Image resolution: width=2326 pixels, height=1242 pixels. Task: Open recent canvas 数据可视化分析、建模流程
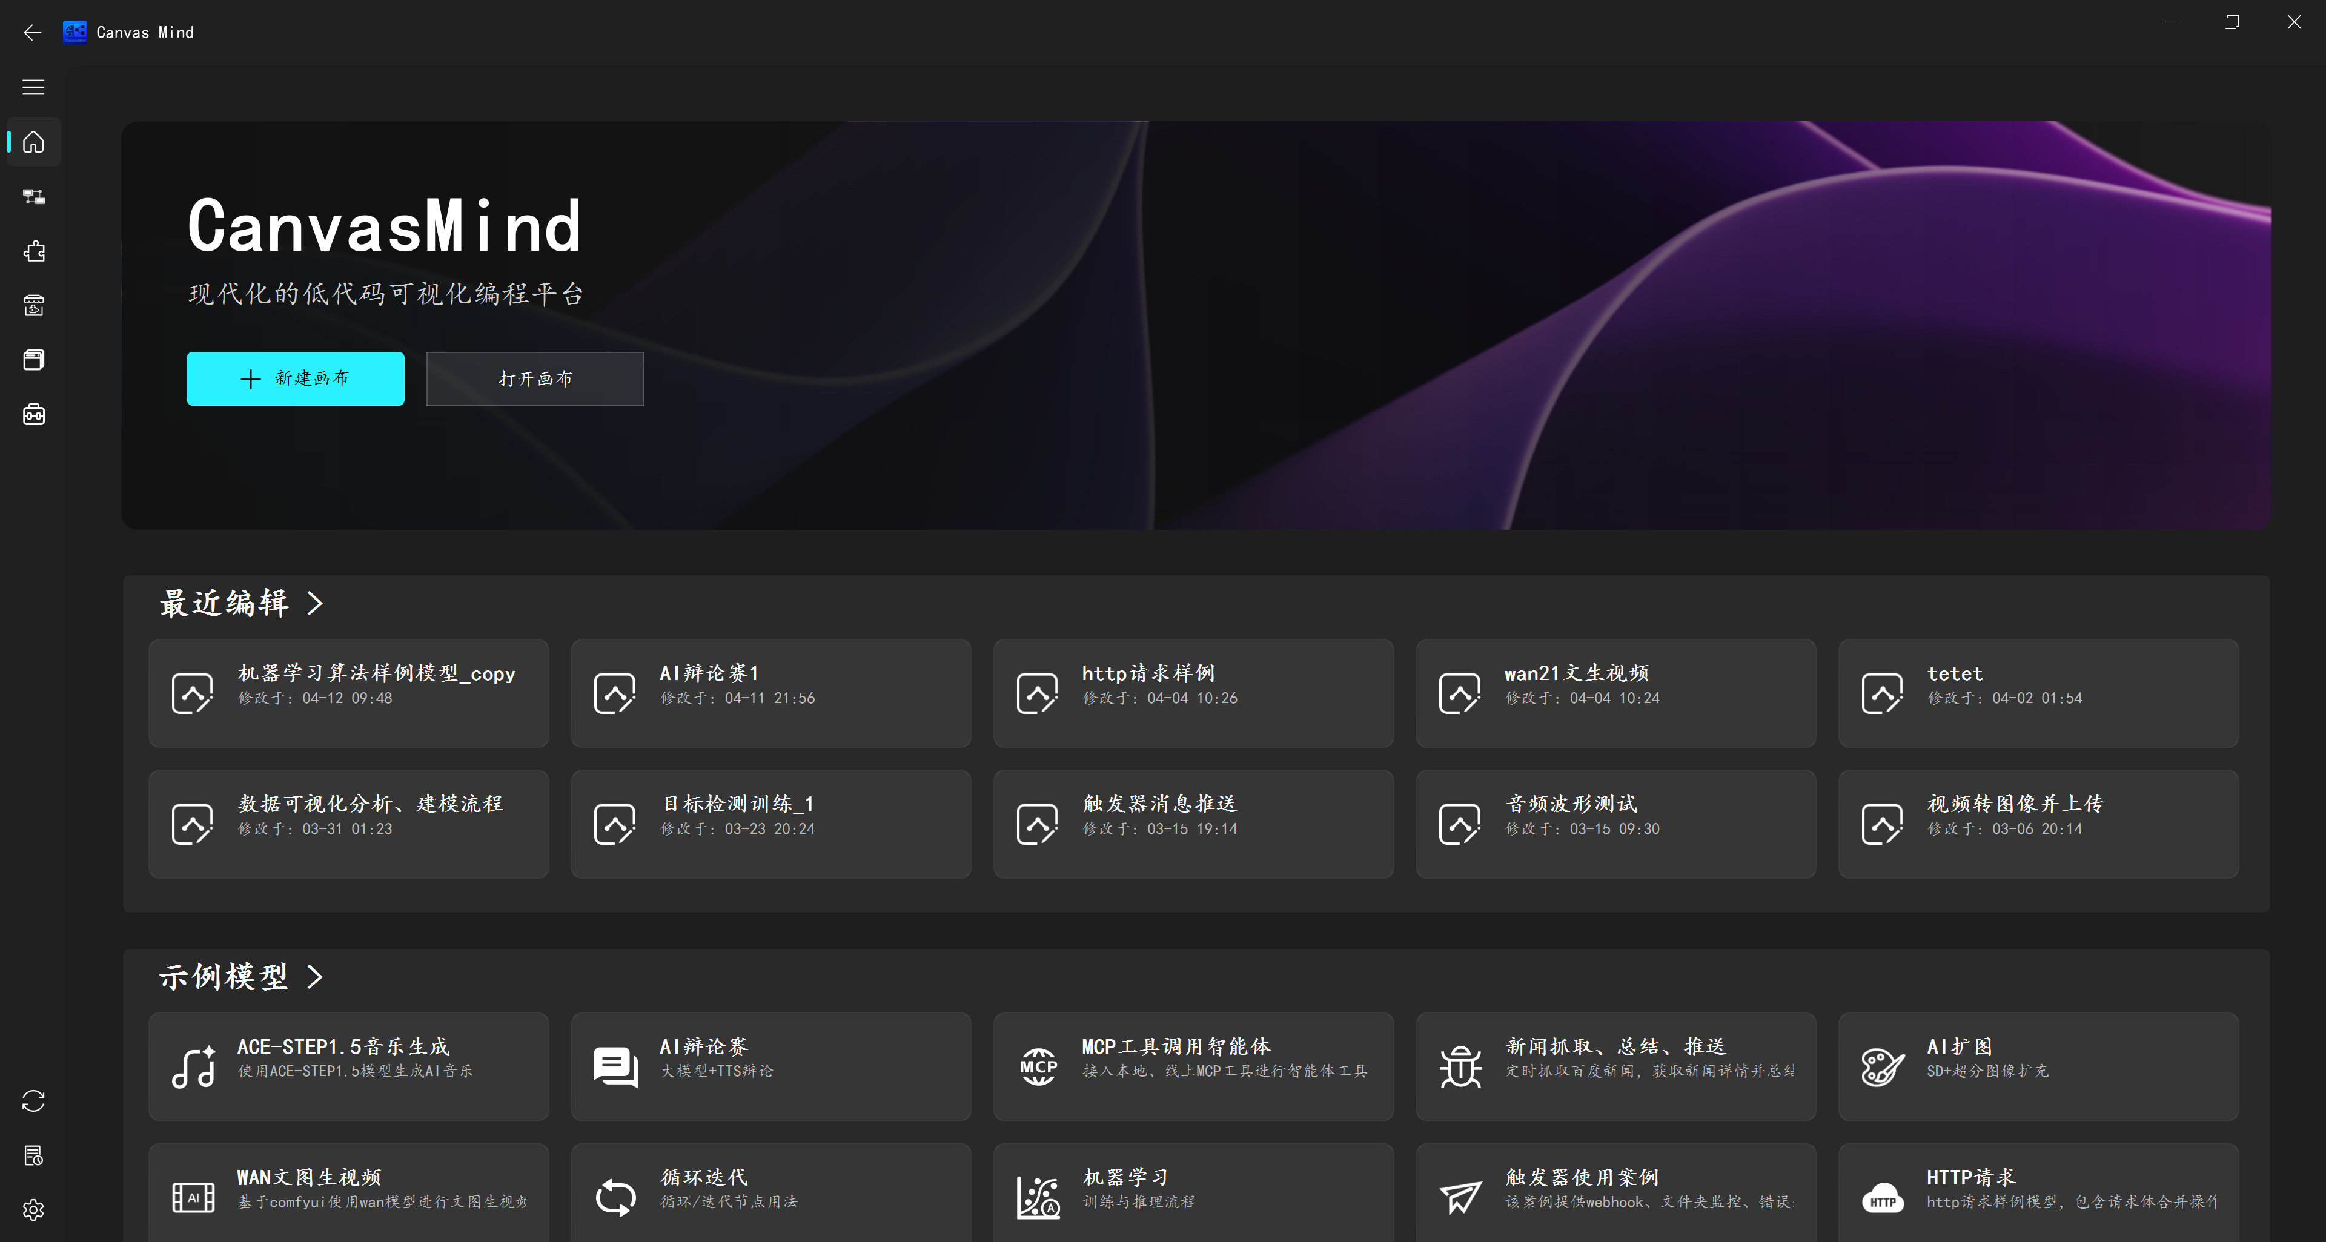(348, 824)
